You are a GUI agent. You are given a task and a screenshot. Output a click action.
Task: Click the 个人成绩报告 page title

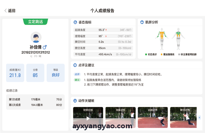click(x=102, y=10)
